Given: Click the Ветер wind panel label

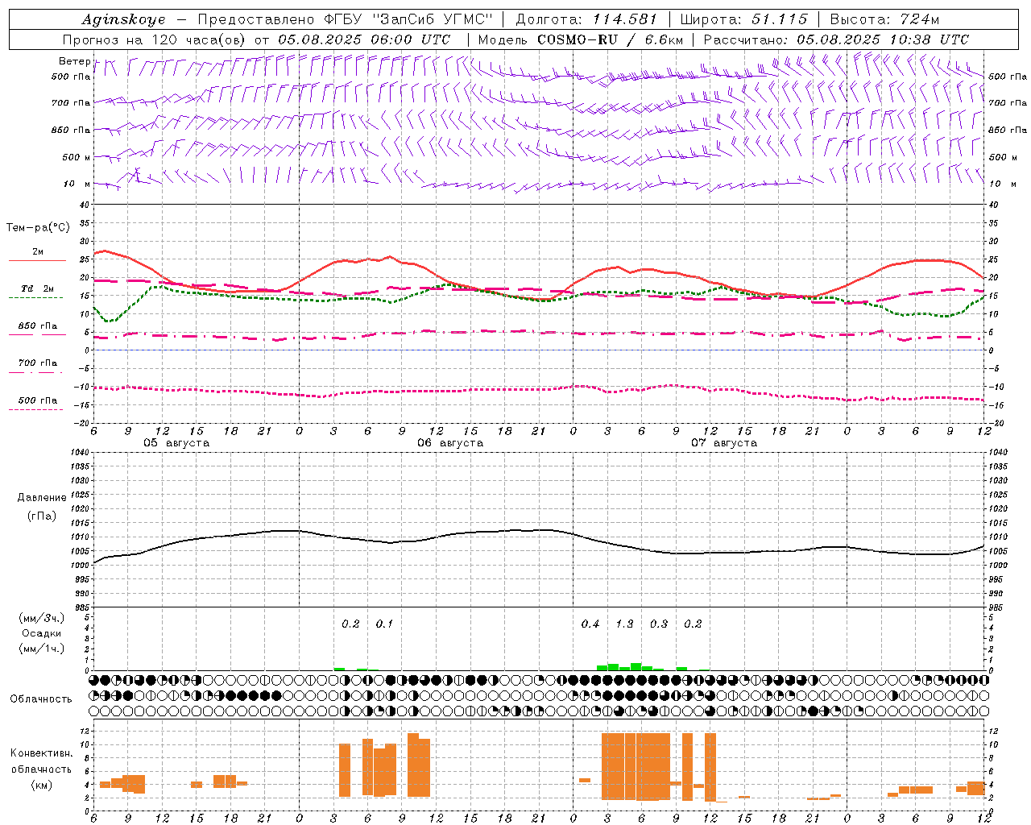Looking at the screenshot, I should [74, 61].
